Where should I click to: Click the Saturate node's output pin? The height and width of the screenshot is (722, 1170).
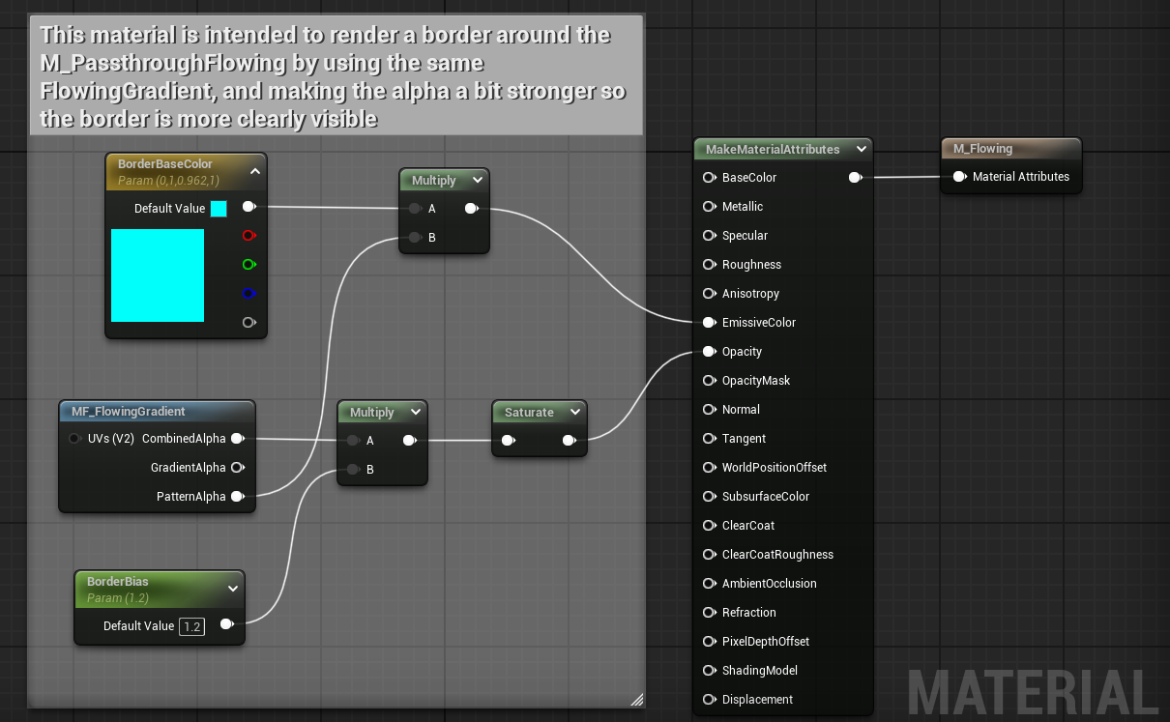pos(570,439)
